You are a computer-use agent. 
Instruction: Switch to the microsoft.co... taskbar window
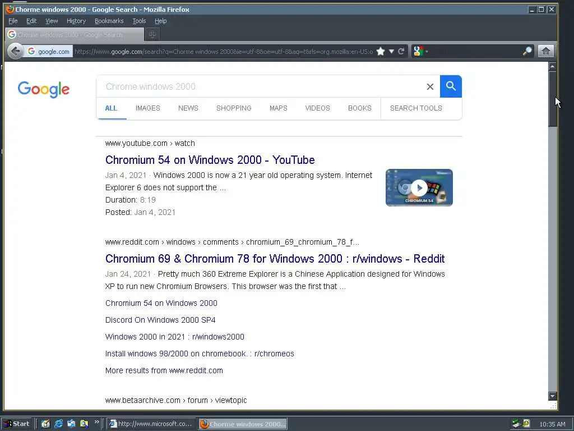tap(151, 424)
